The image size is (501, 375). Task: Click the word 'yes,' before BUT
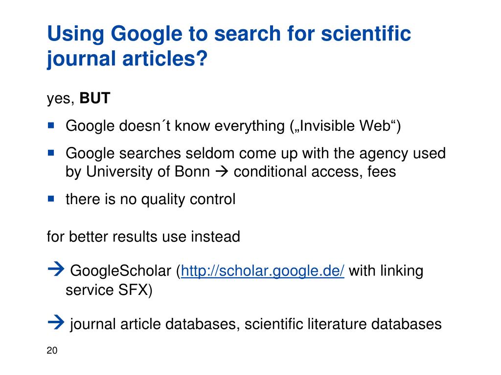pyautogui.click(x=61, y=99)
